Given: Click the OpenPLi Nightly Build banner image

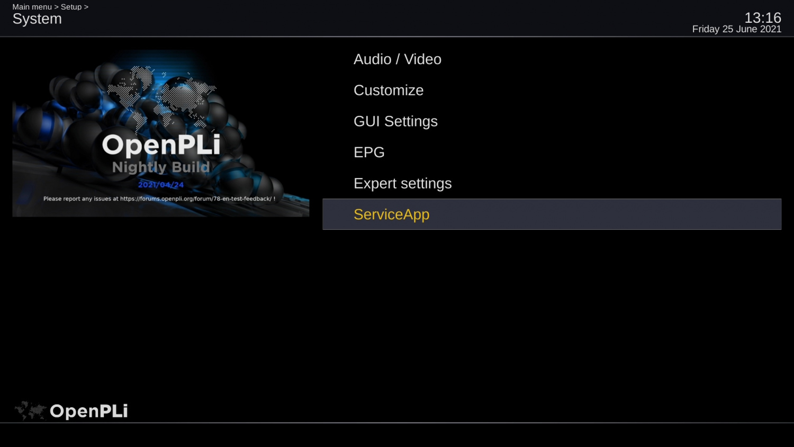Looking at the screenshot, I should tap(161, 133).
